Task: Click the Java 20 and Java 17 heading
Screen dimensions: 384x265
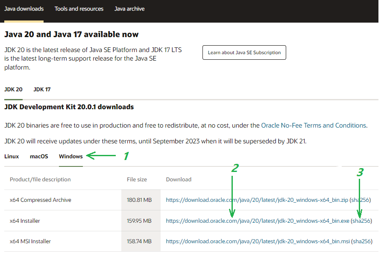Action: tap(71, 34)
